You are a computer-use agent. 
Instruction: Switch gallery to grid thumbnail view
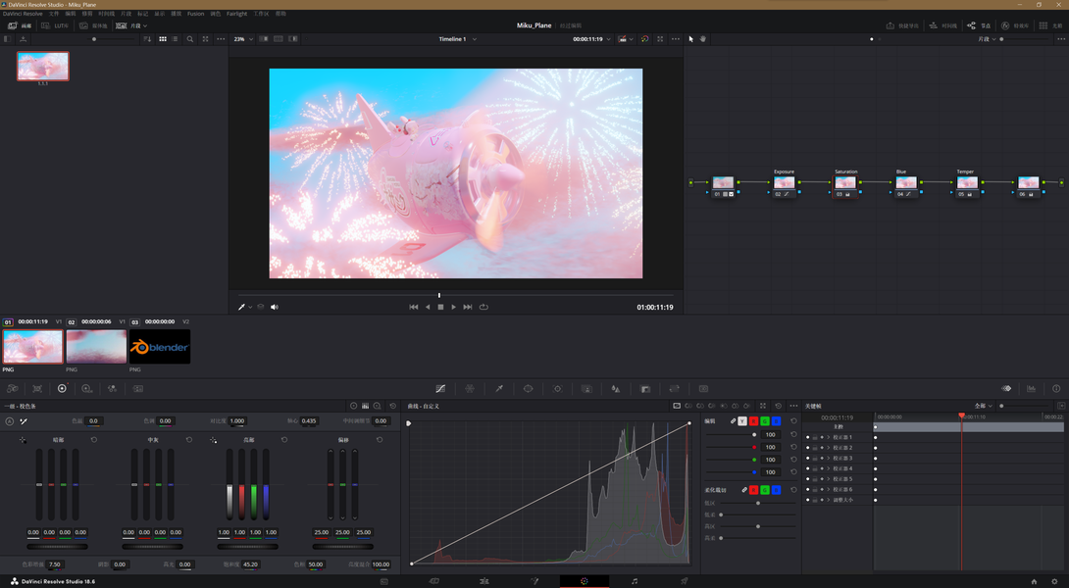pos(162,39)
